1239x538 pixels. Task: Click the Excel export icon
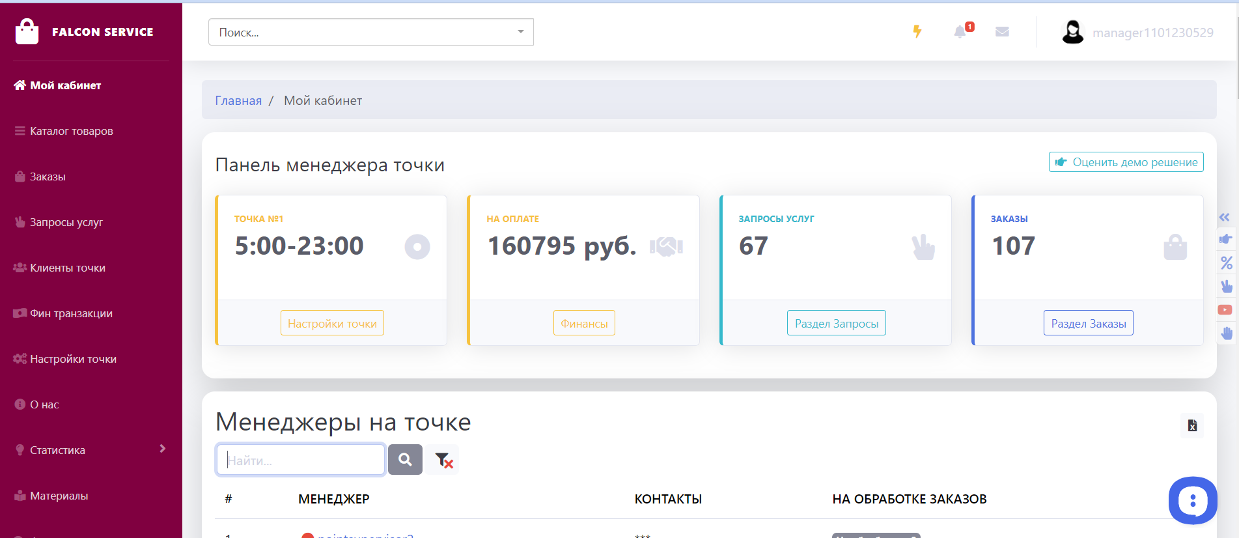1192,425
